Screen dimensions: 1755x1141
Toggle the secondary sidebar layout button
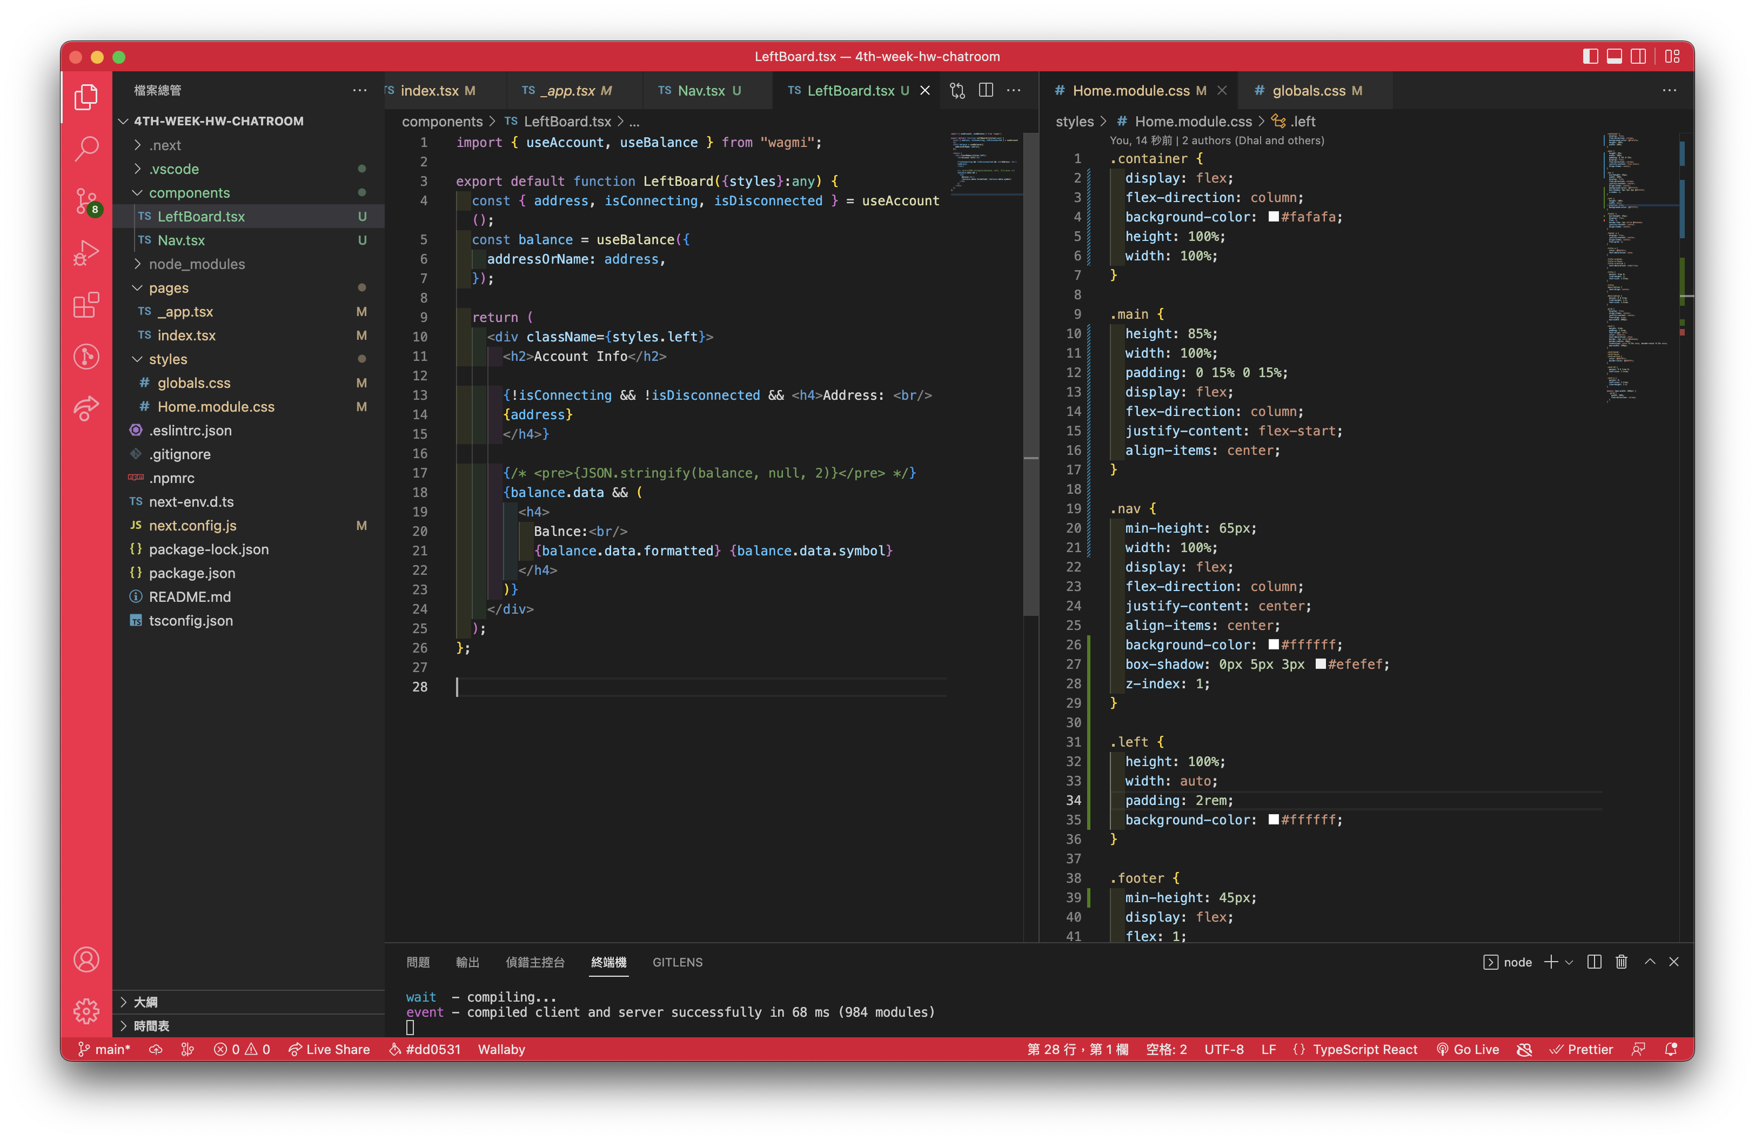1638,57
